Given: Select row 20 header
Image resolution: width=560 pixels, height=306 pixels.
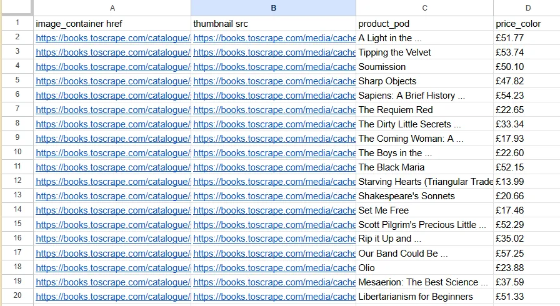Looking at the screenshot, I should pos(17,296).
